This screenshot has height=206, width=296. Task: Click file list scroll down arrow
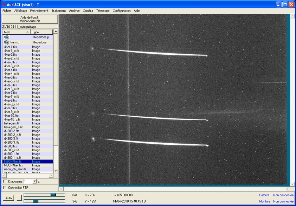pos(56,171)
